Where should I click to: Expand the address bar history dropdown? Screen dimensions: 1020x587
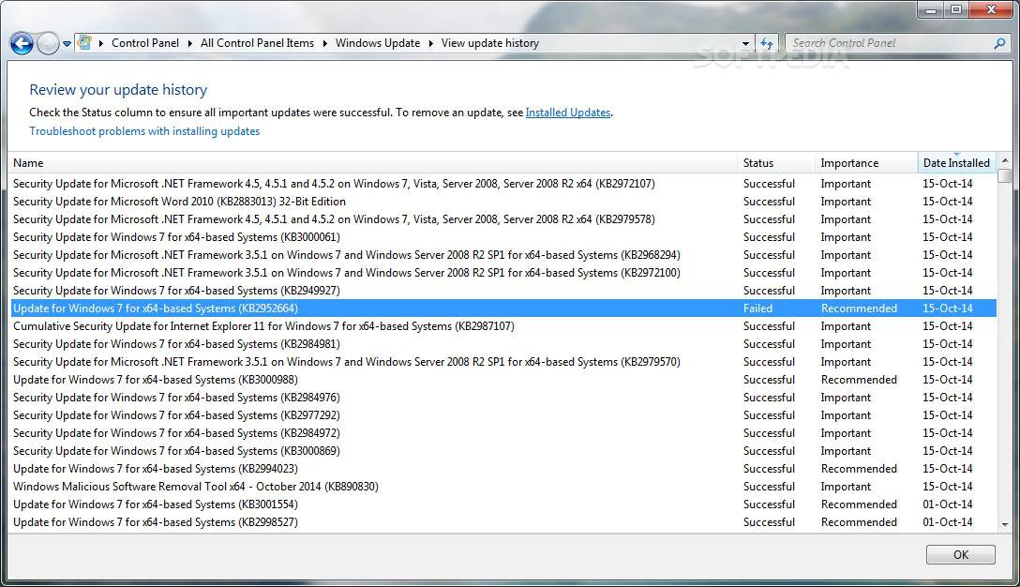pyautogui.click(x=746, y=44)
